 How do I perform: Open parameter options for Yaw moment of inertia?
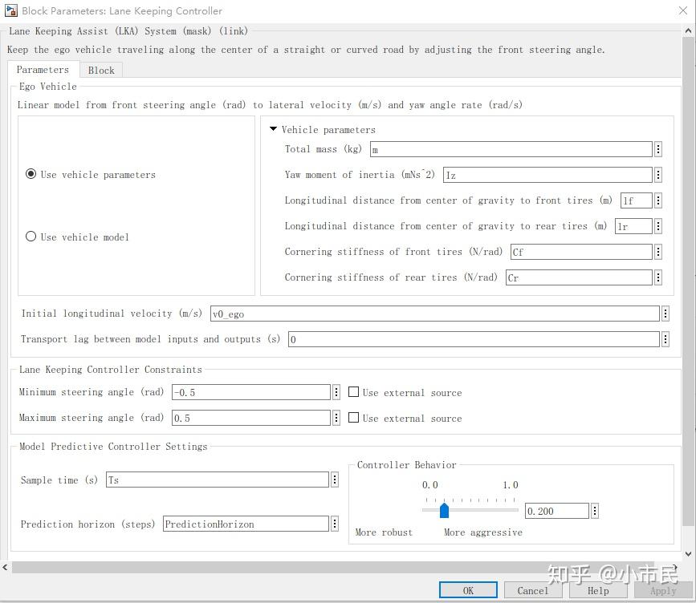tap(658, 175)
